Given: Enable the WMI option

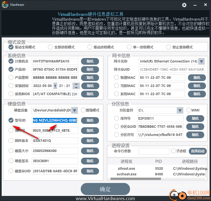Looking at the screenshot, I should [x=189, y=110].
